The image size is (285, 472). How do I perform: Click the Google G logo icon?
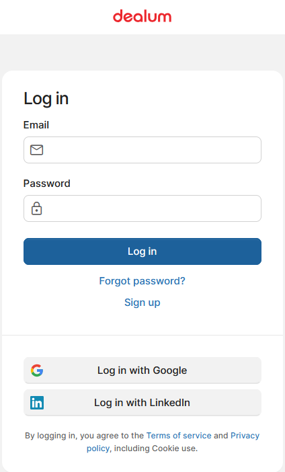[x=37, y=370]
